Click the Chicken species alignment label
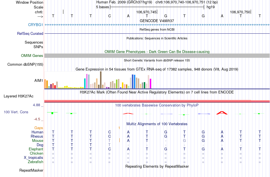This screenshot has width=270, height=177. click(36, 153)
